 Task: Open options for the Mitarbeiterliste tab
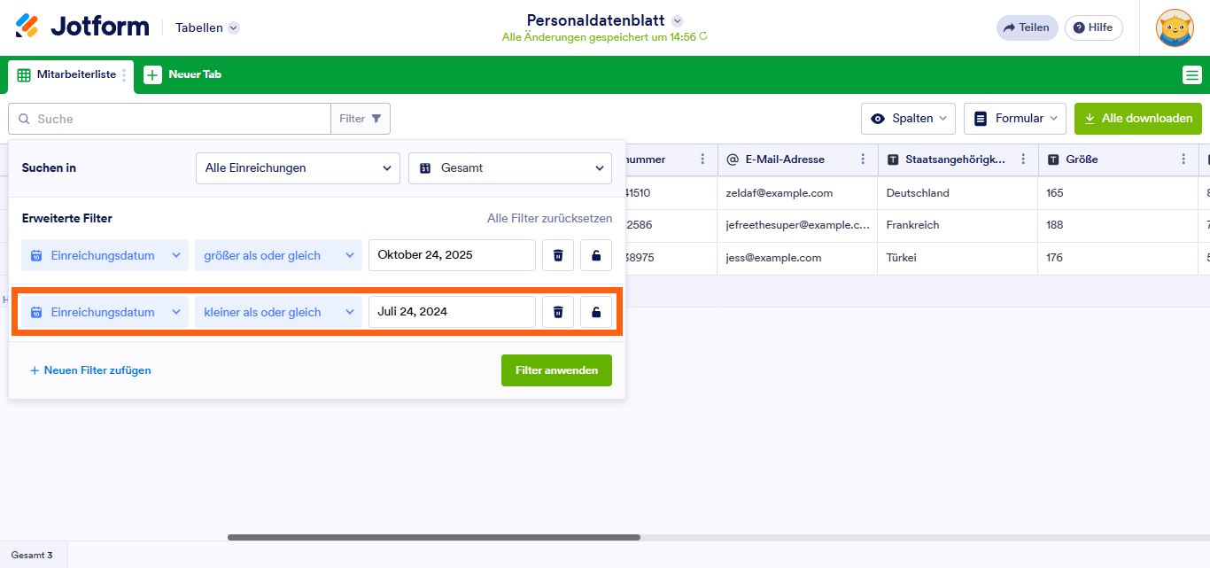click(x=124, y=75)
